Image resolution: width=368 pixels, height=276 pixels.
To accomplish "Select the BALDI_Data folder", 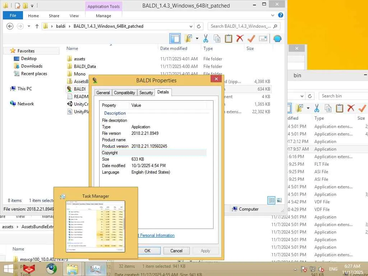I will coord(85,66).
